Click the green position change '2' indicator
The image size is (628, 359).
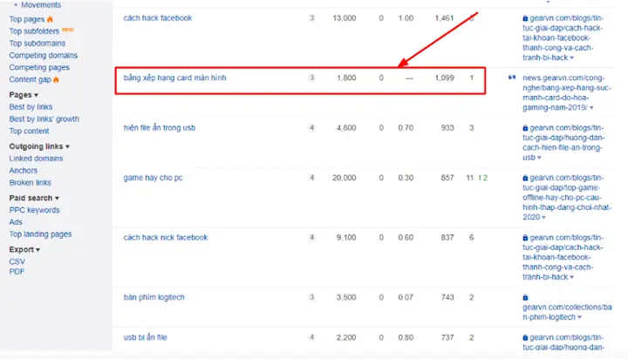(482, 178)
